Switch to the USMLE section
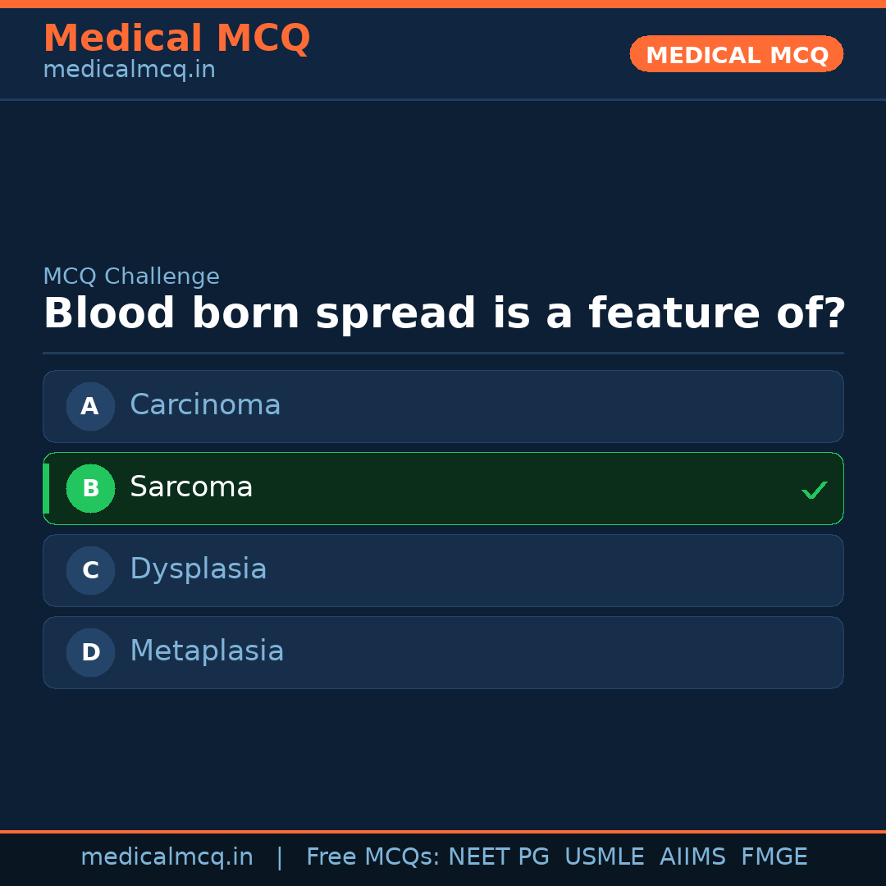This screenshot has height=886, width=886. pos(605,856)
